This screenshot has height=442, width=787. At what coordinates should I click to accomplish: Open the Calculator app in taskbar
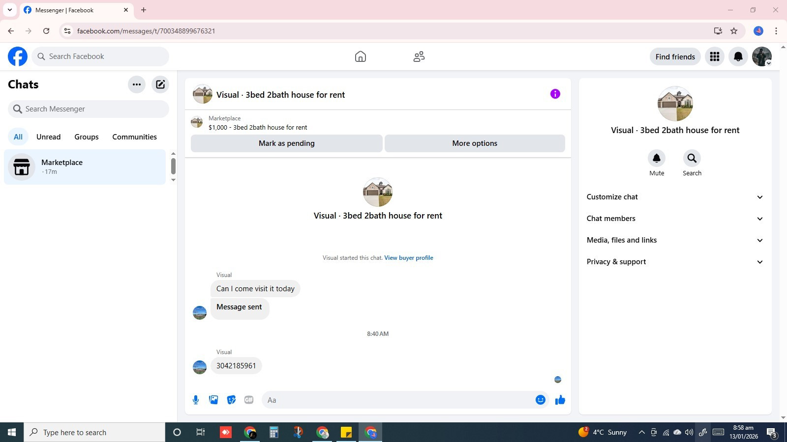(x=274, y=432)
